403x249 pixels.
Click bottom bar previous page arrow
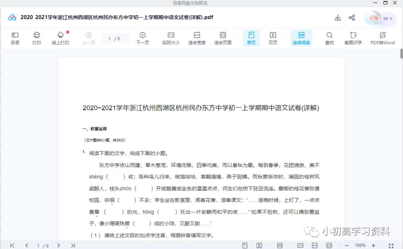pos(26,245)
